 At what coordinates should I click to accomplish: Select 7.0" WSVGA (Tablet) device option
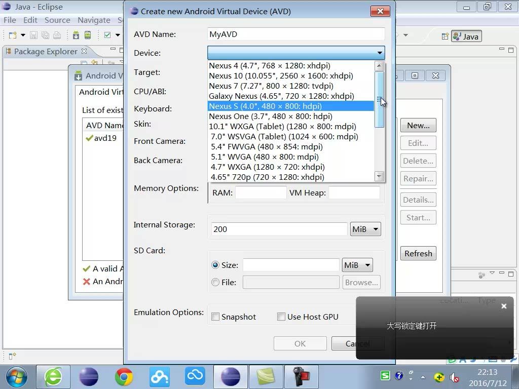tap(290, 137)
